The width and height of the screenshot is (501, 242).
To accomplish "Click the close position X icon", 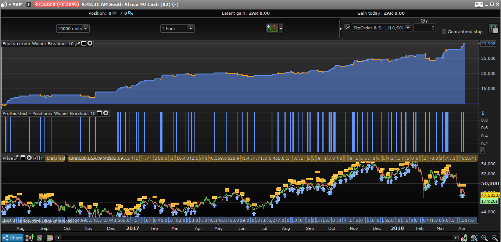I will pyautogui.click(x=115, y=13).
